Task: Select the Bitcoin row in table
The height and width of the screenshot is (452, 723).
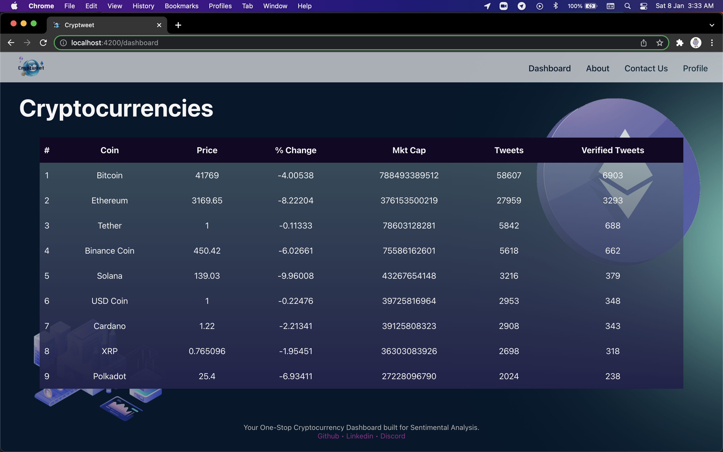Action: tap(109, 175)
